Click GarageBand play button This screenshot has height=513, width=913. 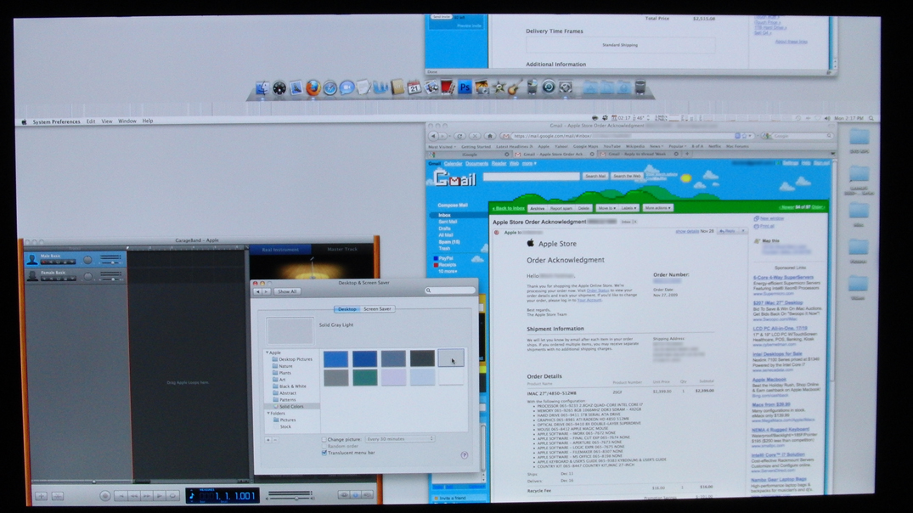[160, 496]
